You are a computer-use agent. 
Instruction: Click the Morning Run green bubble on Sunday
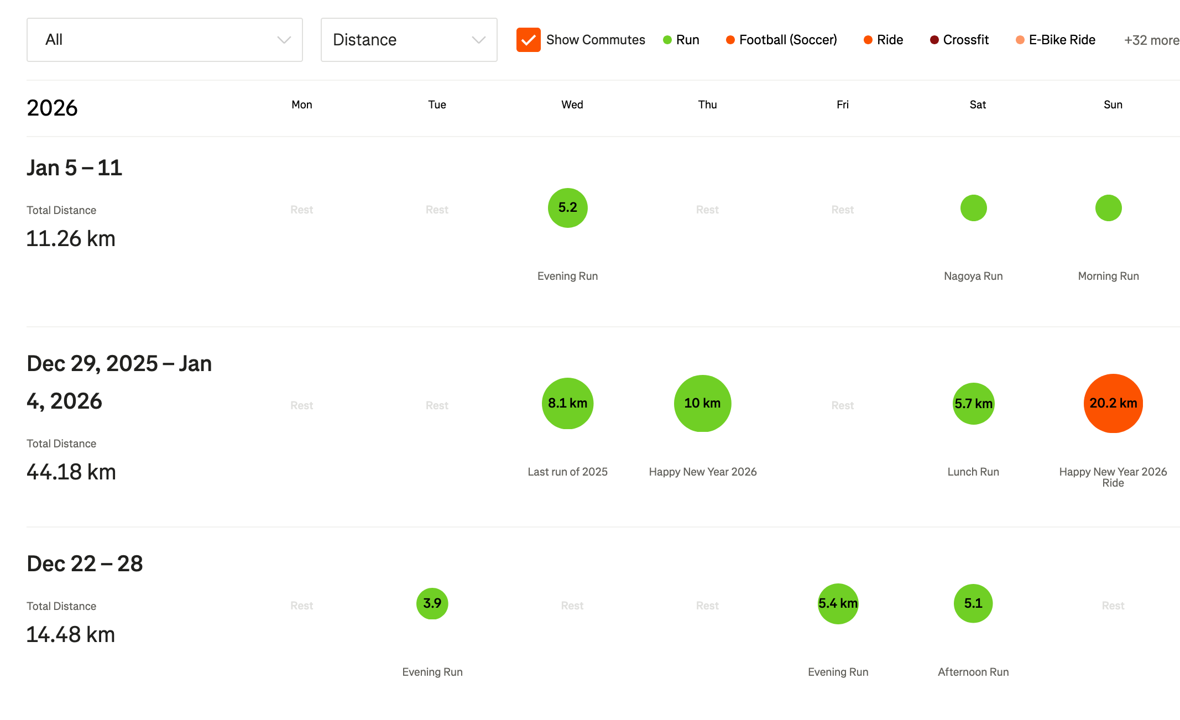pos(1108,208)
